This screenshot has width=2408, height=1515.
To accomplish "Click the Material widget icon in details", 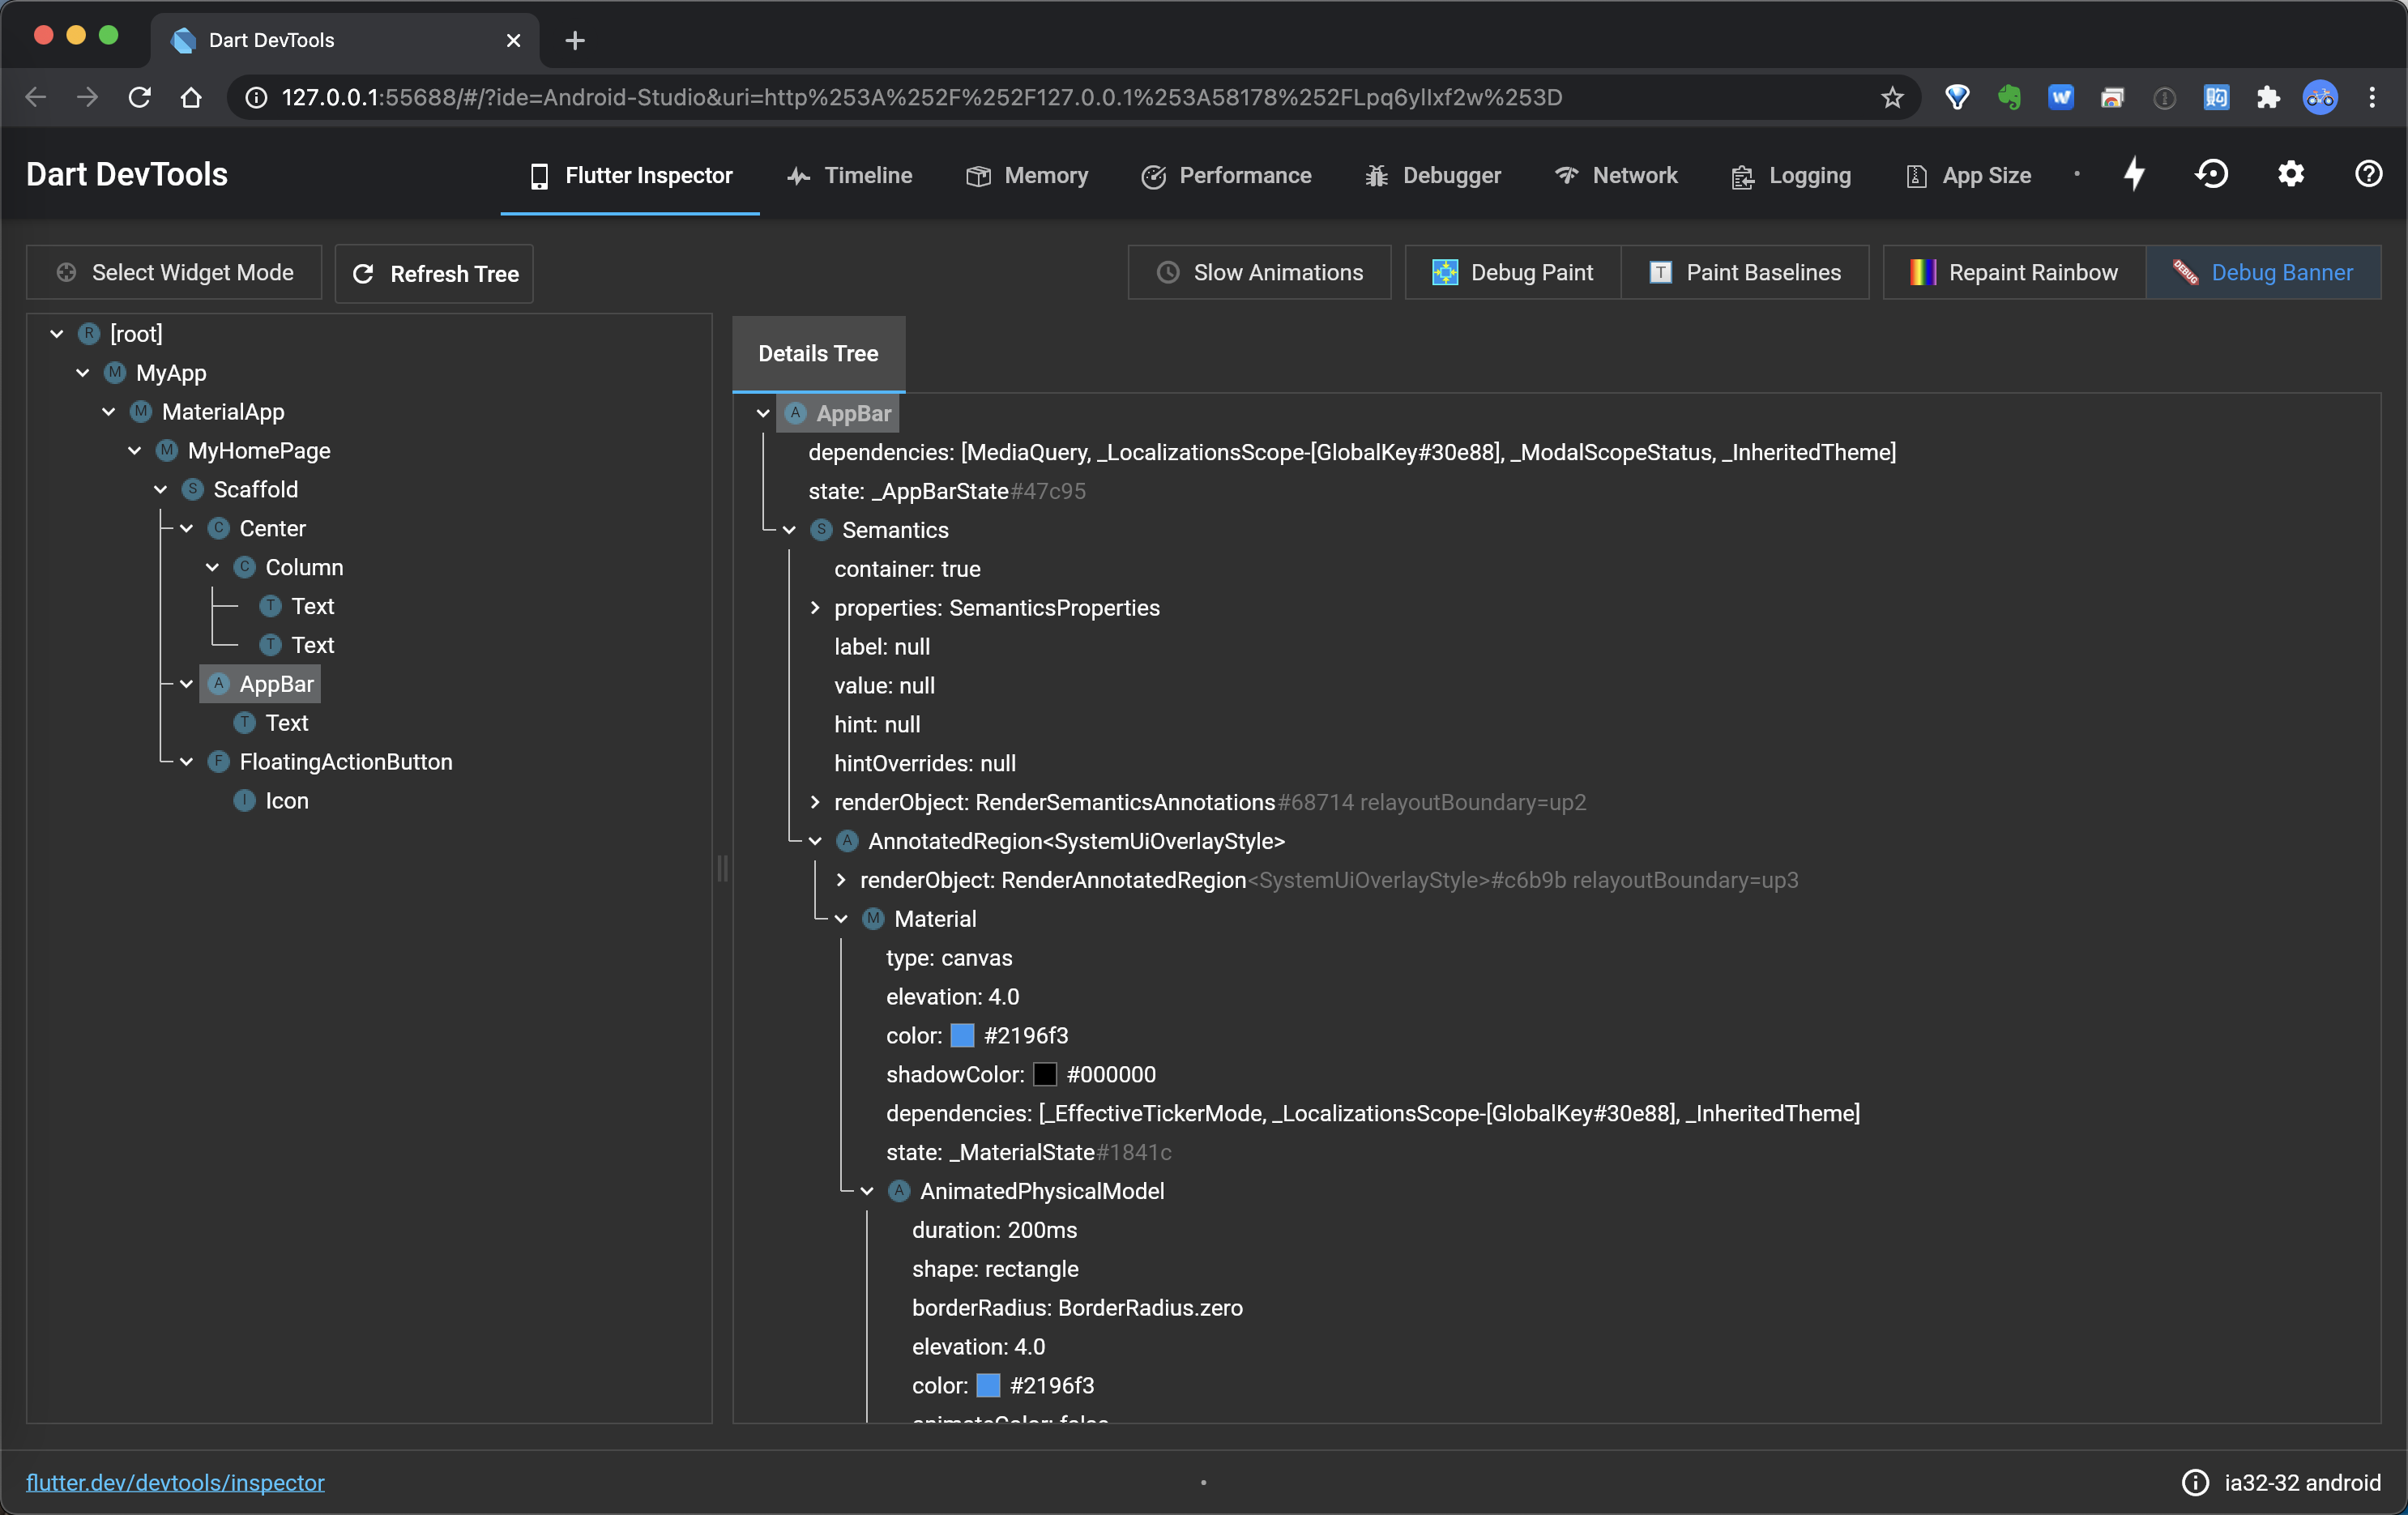I will pos(873,918).
